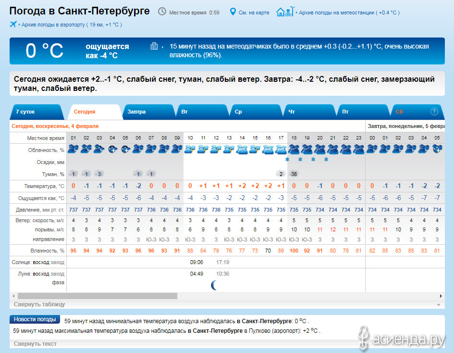Image resolution: width=454 pixels, height=353 pixels.
Task: Click the map pin icon
Action: tap(233, 12)
